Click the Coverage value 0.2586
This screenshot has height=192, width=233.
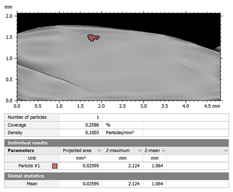(x=92, y=125)
